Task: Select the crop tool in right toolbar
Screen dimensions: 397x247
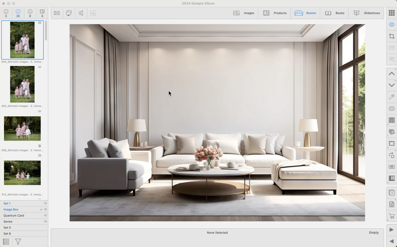Action: click(x=391, y=36)
